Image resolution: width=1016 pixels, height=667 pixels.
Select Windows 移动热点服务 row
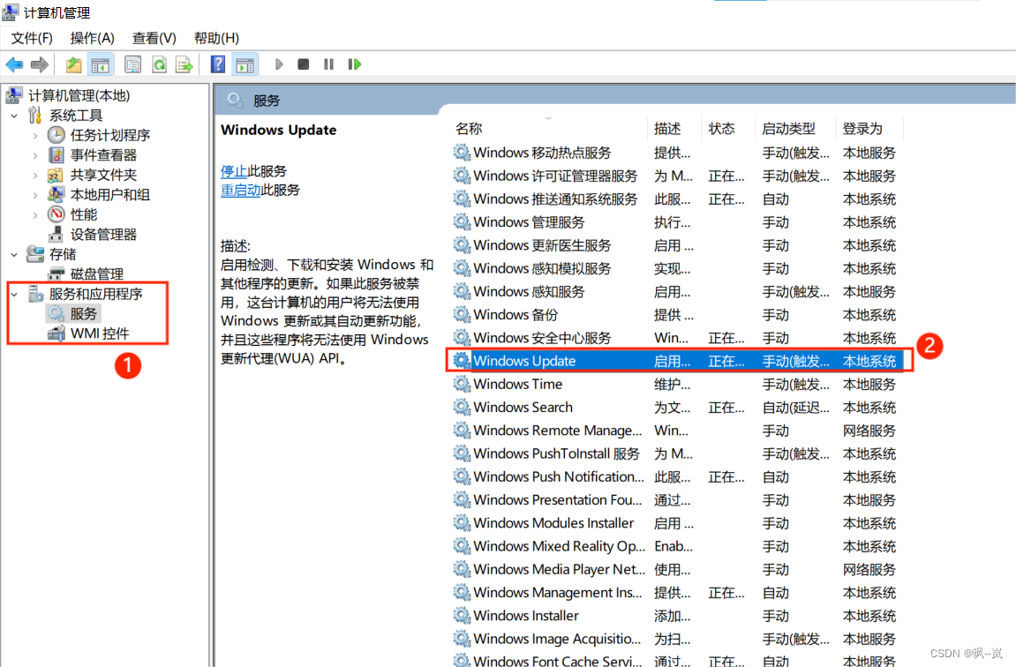pos(676,153)
